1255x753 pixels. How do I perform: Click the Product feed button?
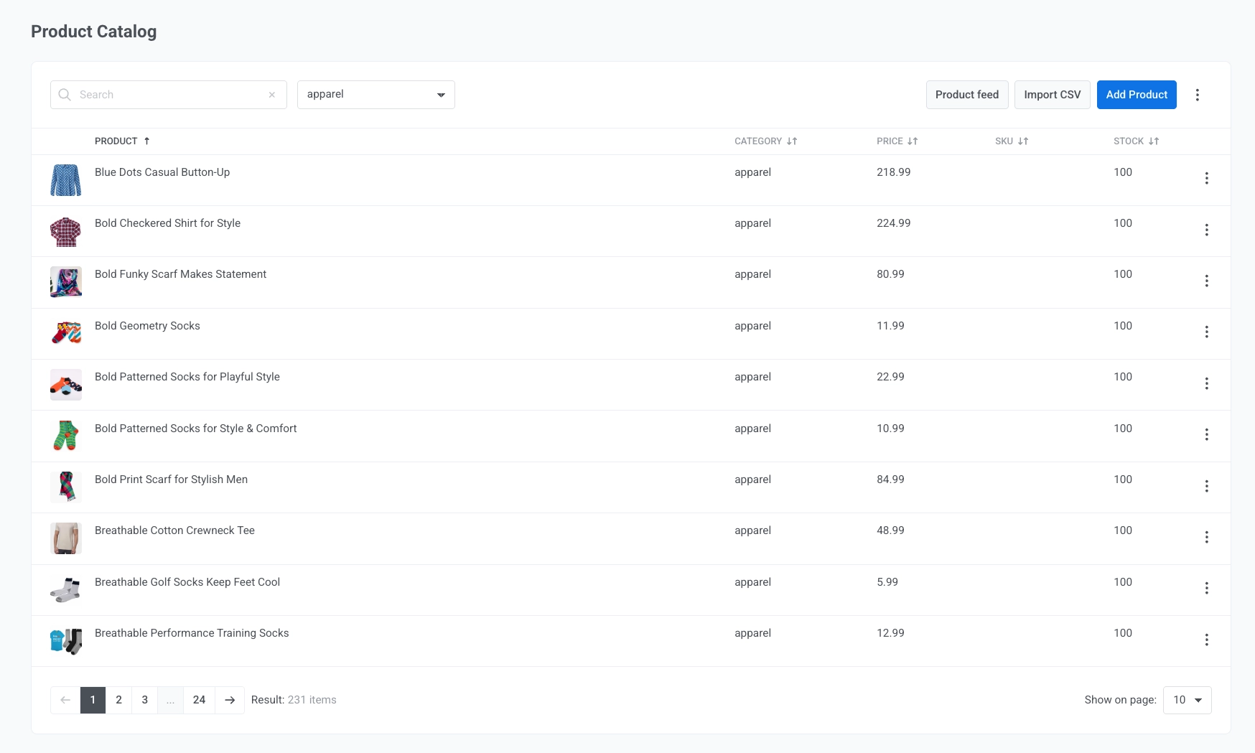pos(967,95)
